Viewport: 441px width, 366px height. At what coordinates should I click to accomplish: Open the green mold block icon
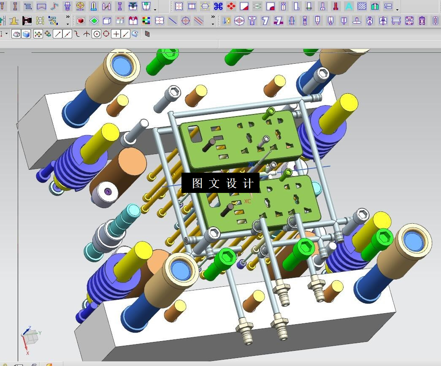click(375, 6)
